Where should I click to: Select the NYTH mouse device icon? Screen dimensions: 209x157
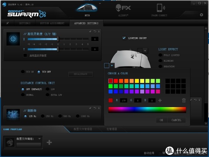click(x=87, y=8)
